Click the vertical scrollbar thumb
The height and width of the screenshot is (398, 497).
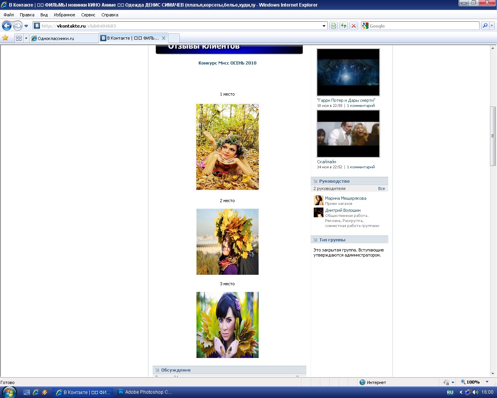click(x=493, y=136)
